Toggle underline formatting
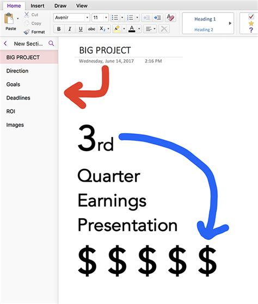This screenshot has width=258, height=304. 81,29
